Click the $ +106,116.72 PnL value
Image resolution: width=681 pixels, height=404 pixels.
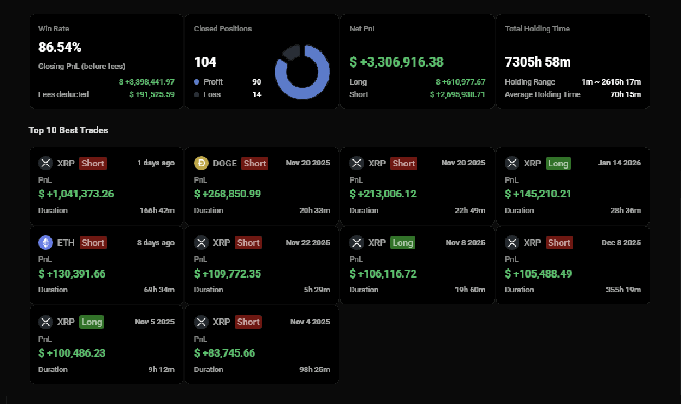click(x=383, y=273)
